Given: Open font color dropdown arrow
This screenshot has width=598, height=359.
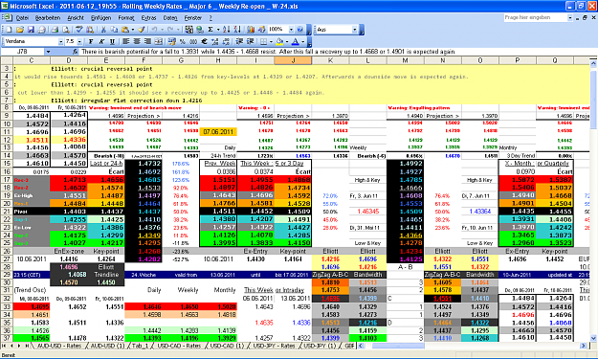Looking at the screenshot, I should pos(303,41).
